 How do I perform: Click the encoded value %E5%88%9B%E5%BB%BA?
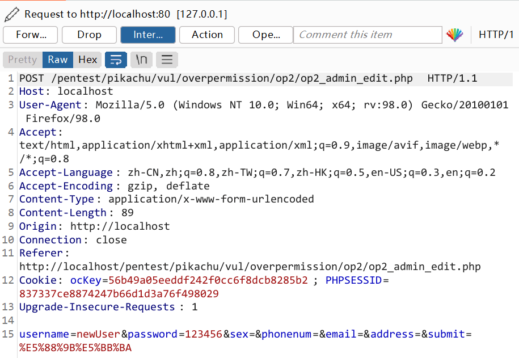[75, 348]
